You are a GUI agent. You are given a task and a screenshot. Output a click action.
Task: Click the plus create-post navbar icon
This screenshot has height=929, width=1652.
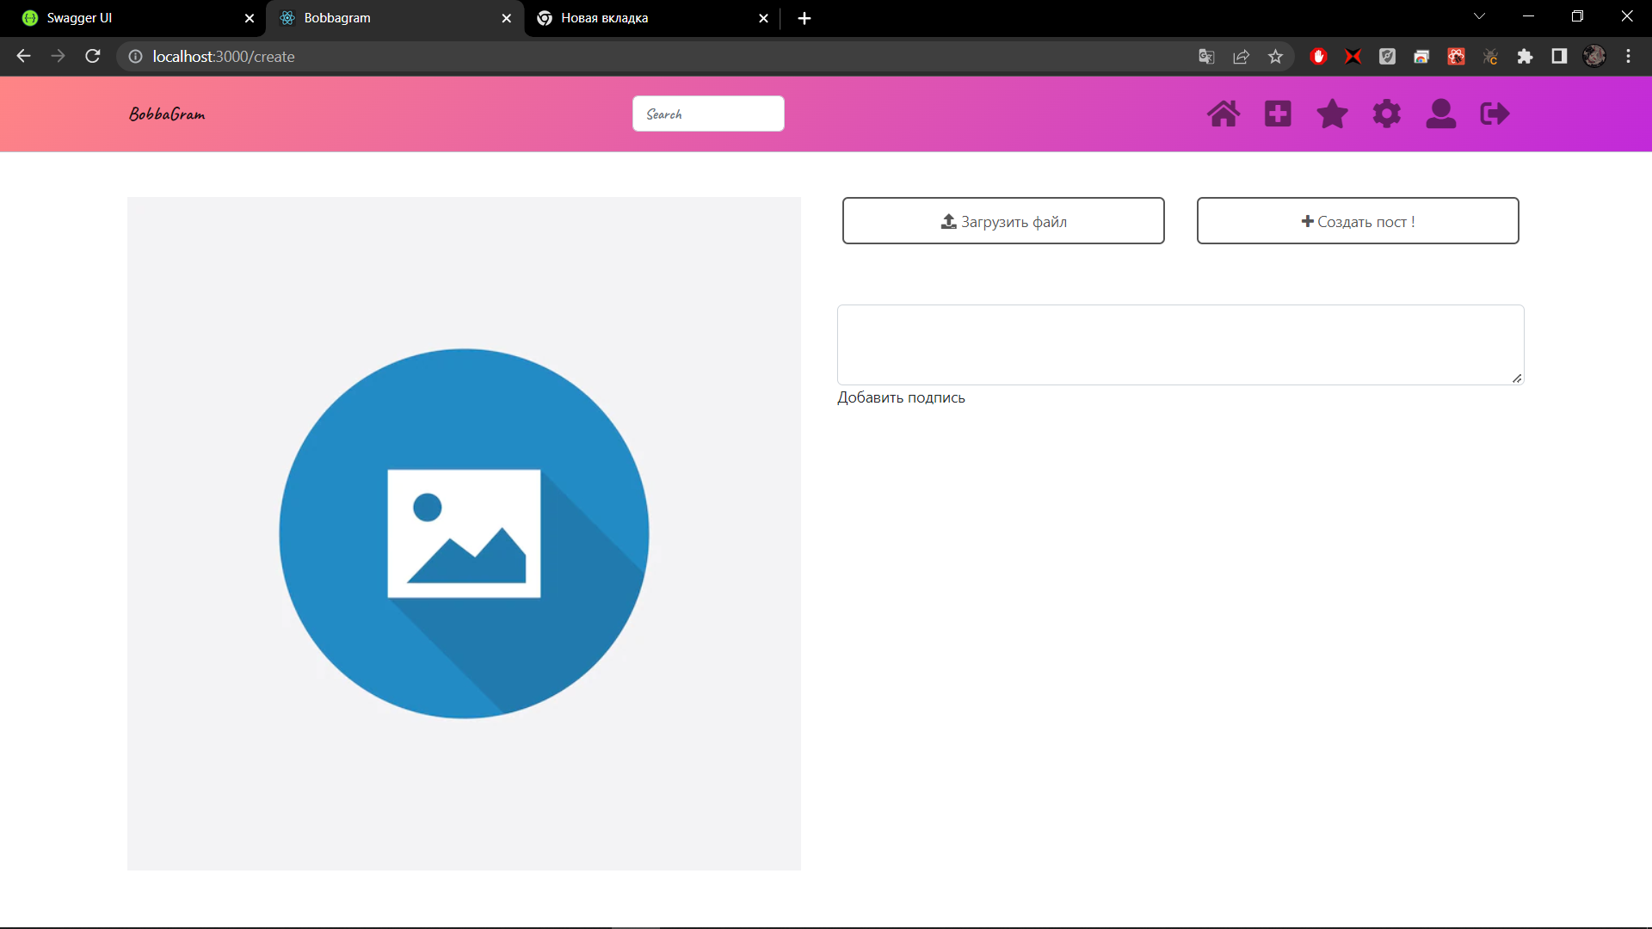[x=1278, y=114]
